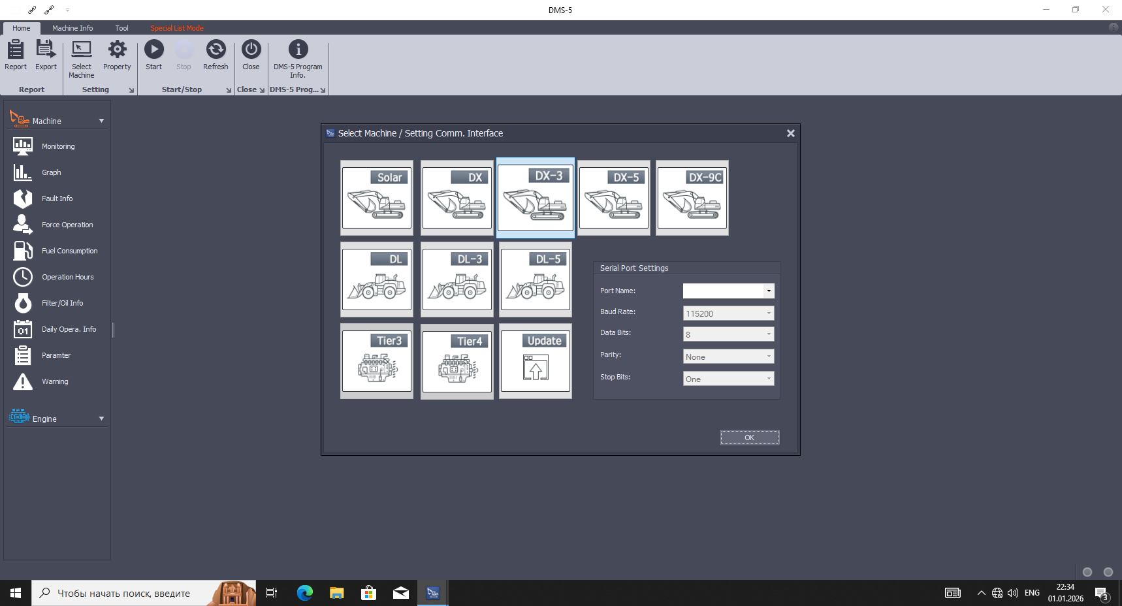Viewport: 1122px width, 606px height.
Task: Open the Paramter list
Action: tap(57, 355)
